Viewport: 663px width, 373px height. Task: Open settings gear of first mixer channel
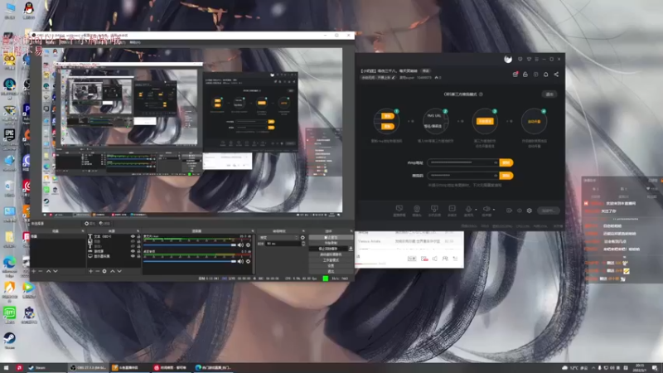[248, 245]
